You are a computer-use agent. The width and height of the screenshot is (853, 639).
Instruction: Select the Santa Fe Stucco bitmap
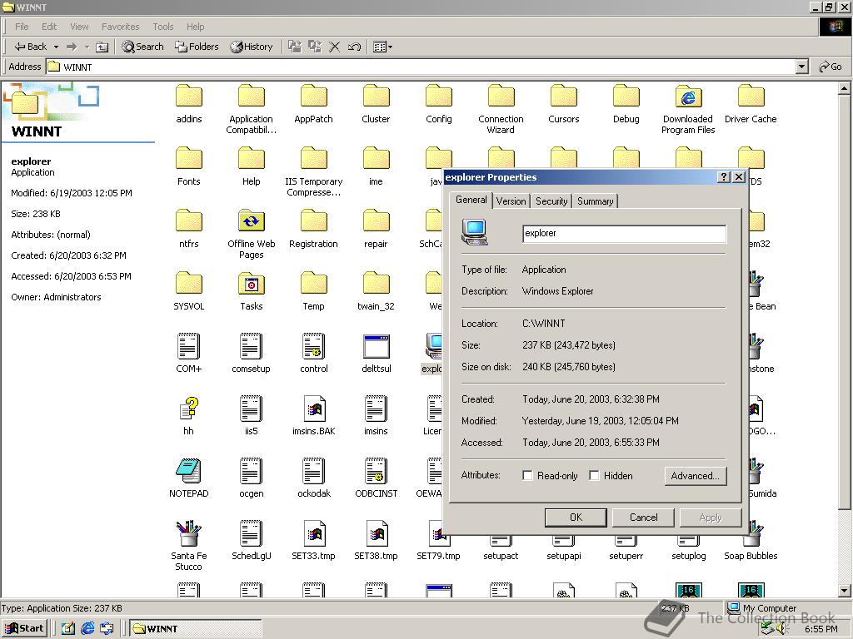189,545
